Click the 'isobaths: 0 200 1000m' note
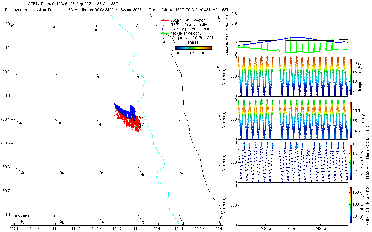372x232 pixels. pyautogui.click(x=36, y=216)
